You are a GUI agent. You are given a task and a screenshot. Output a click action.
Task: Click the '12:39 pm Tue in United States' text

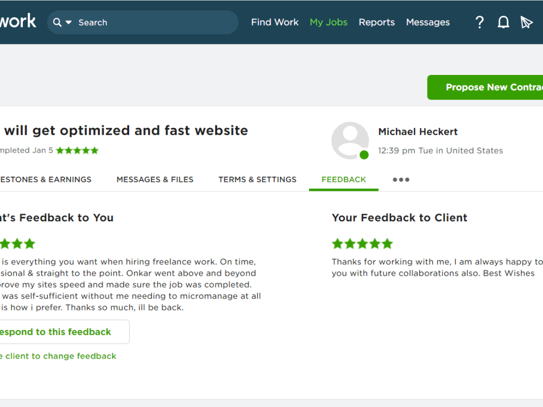pyautogui.click(x=440, y=150)
